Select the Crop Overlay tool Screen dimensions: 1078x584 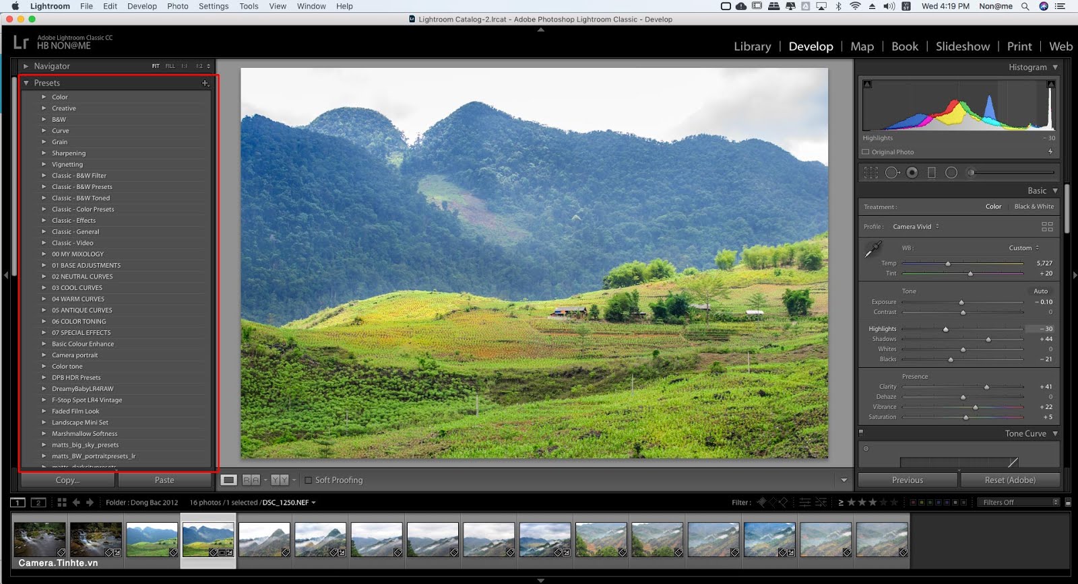[870, 173]
